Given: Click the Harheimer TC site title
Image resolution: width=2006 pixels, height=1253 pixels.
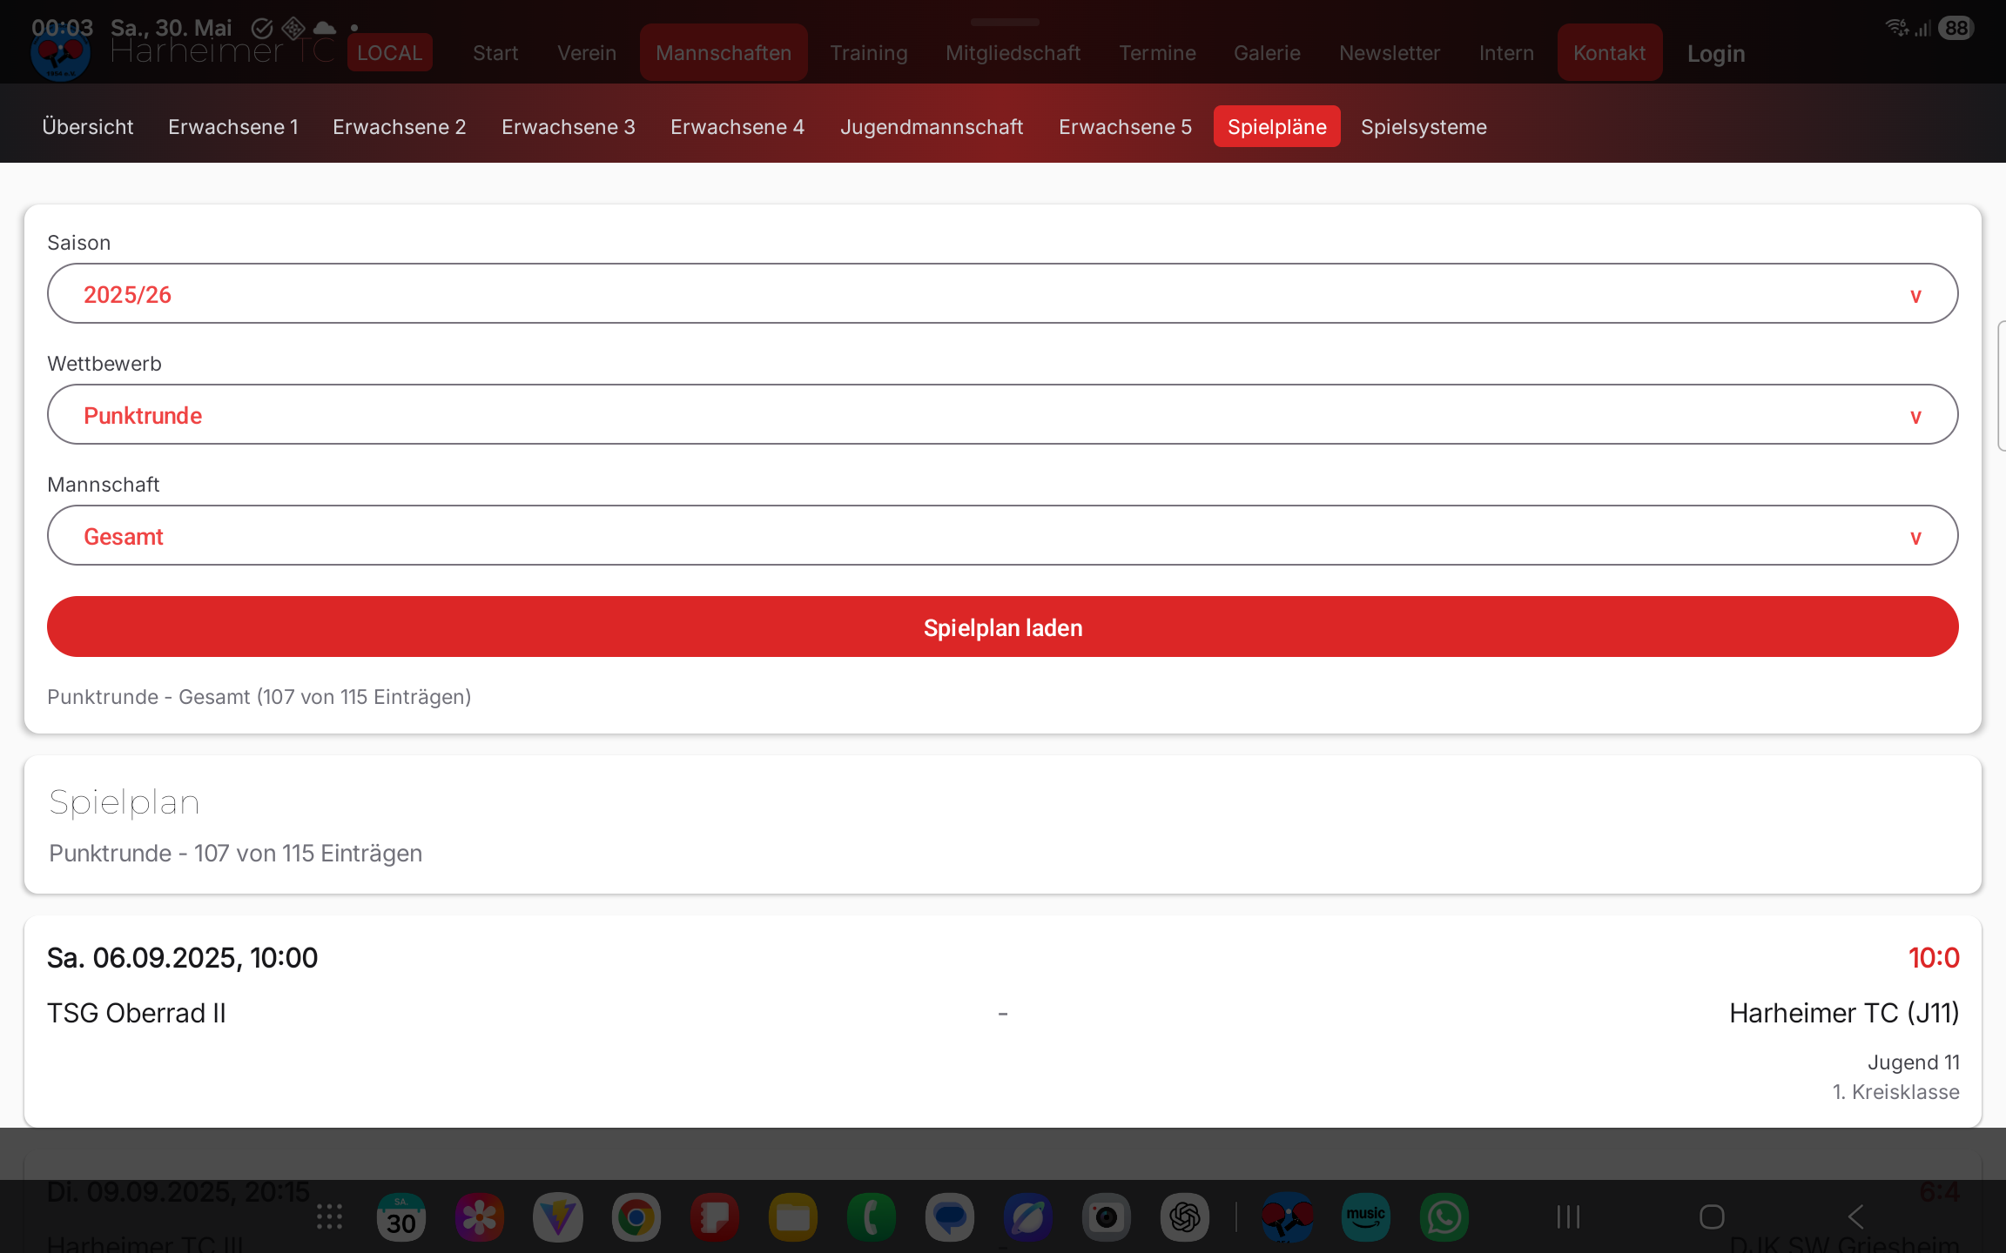Looking at the screenshot, I should pyautogui.click(x=223, y=52).
